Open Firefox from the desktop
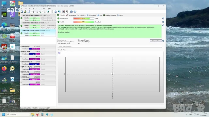The image size is (209, 117). click(x=4, y=69)
